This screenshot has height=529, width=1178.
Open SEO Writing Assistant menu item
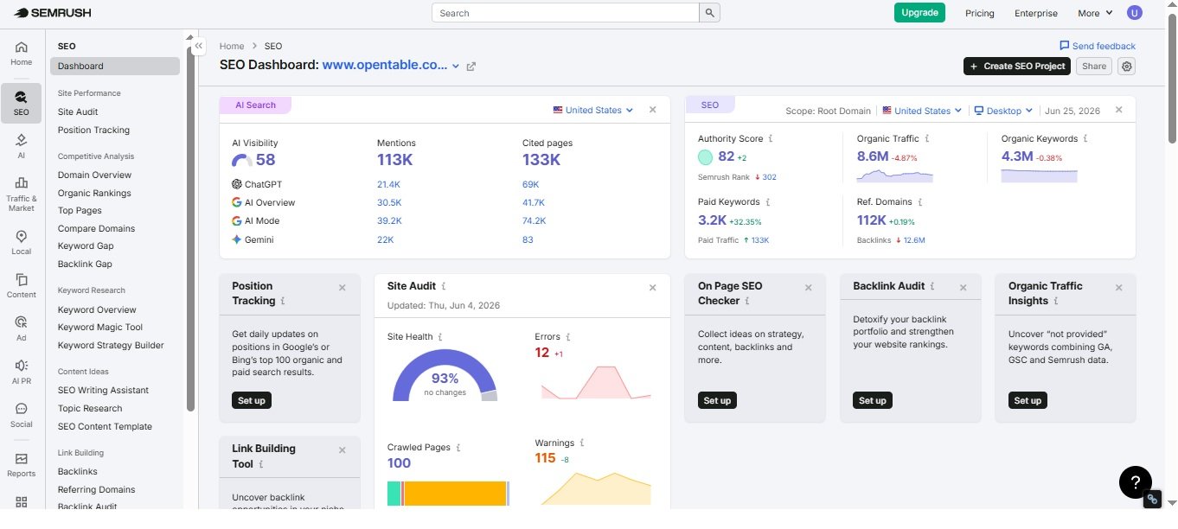(103, 390)
